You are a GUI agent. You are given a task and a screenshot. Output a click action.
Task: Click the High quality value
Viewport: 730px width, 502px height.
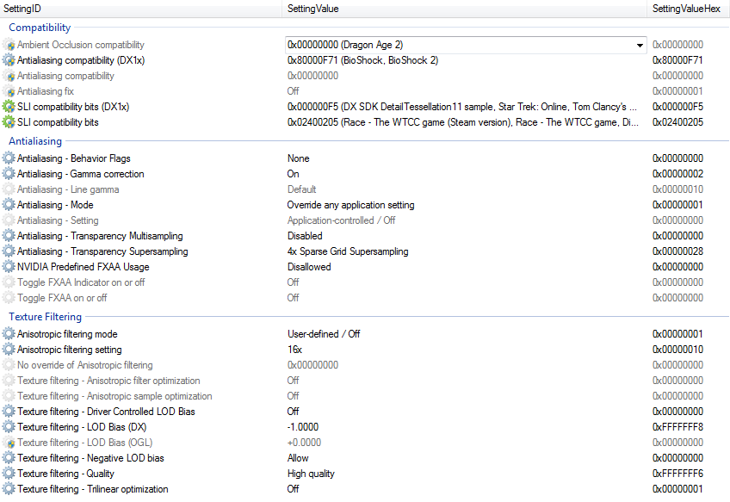click(311, 474)
